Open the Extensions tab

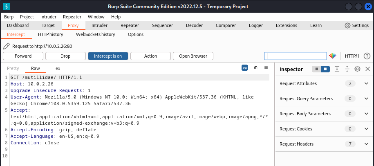pos(287,25)
